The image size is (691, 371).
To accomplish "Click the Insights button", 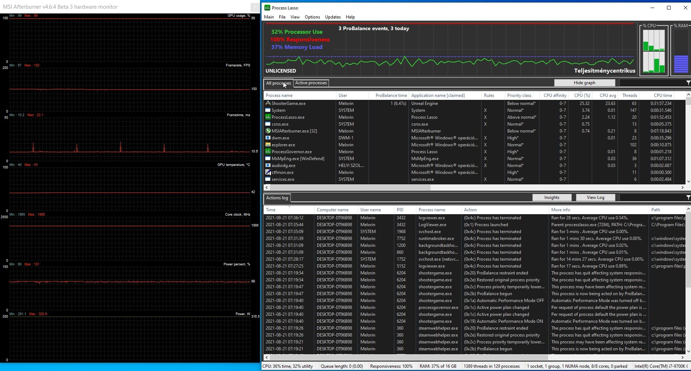I will pyautogui.click(x=551, y=197).
